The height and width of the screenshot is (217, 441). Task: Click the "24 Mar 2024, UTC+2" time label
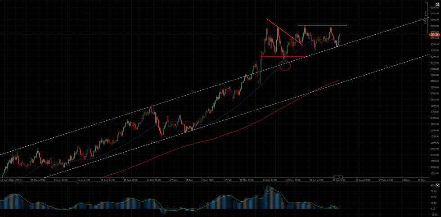12,179
